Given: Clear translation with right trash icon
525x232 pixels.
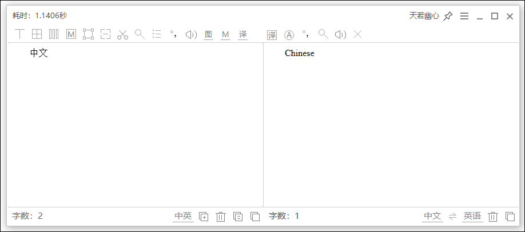Looking at the screenshot, I should tap(493, 217).
